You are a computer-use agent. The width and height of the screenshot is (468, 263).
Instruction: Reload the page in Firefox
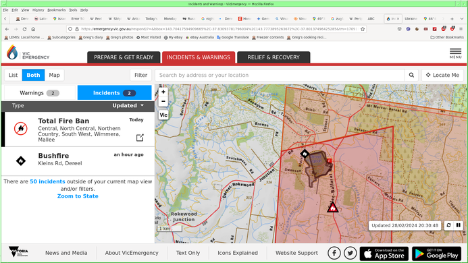click(x=24, y=29)
